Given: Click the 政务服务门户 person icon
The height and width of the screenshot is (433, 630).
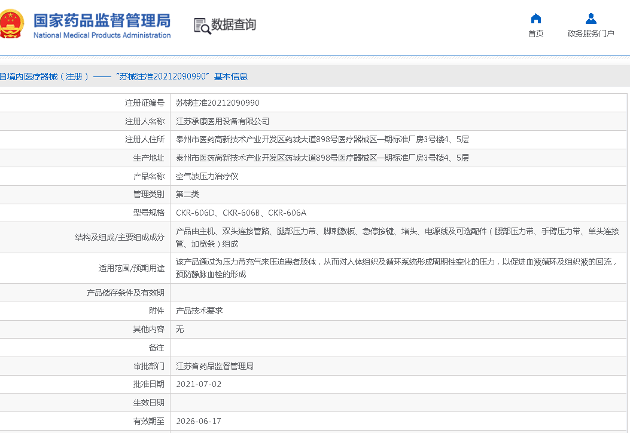Looking at the screenshot, I should (591, 19).
